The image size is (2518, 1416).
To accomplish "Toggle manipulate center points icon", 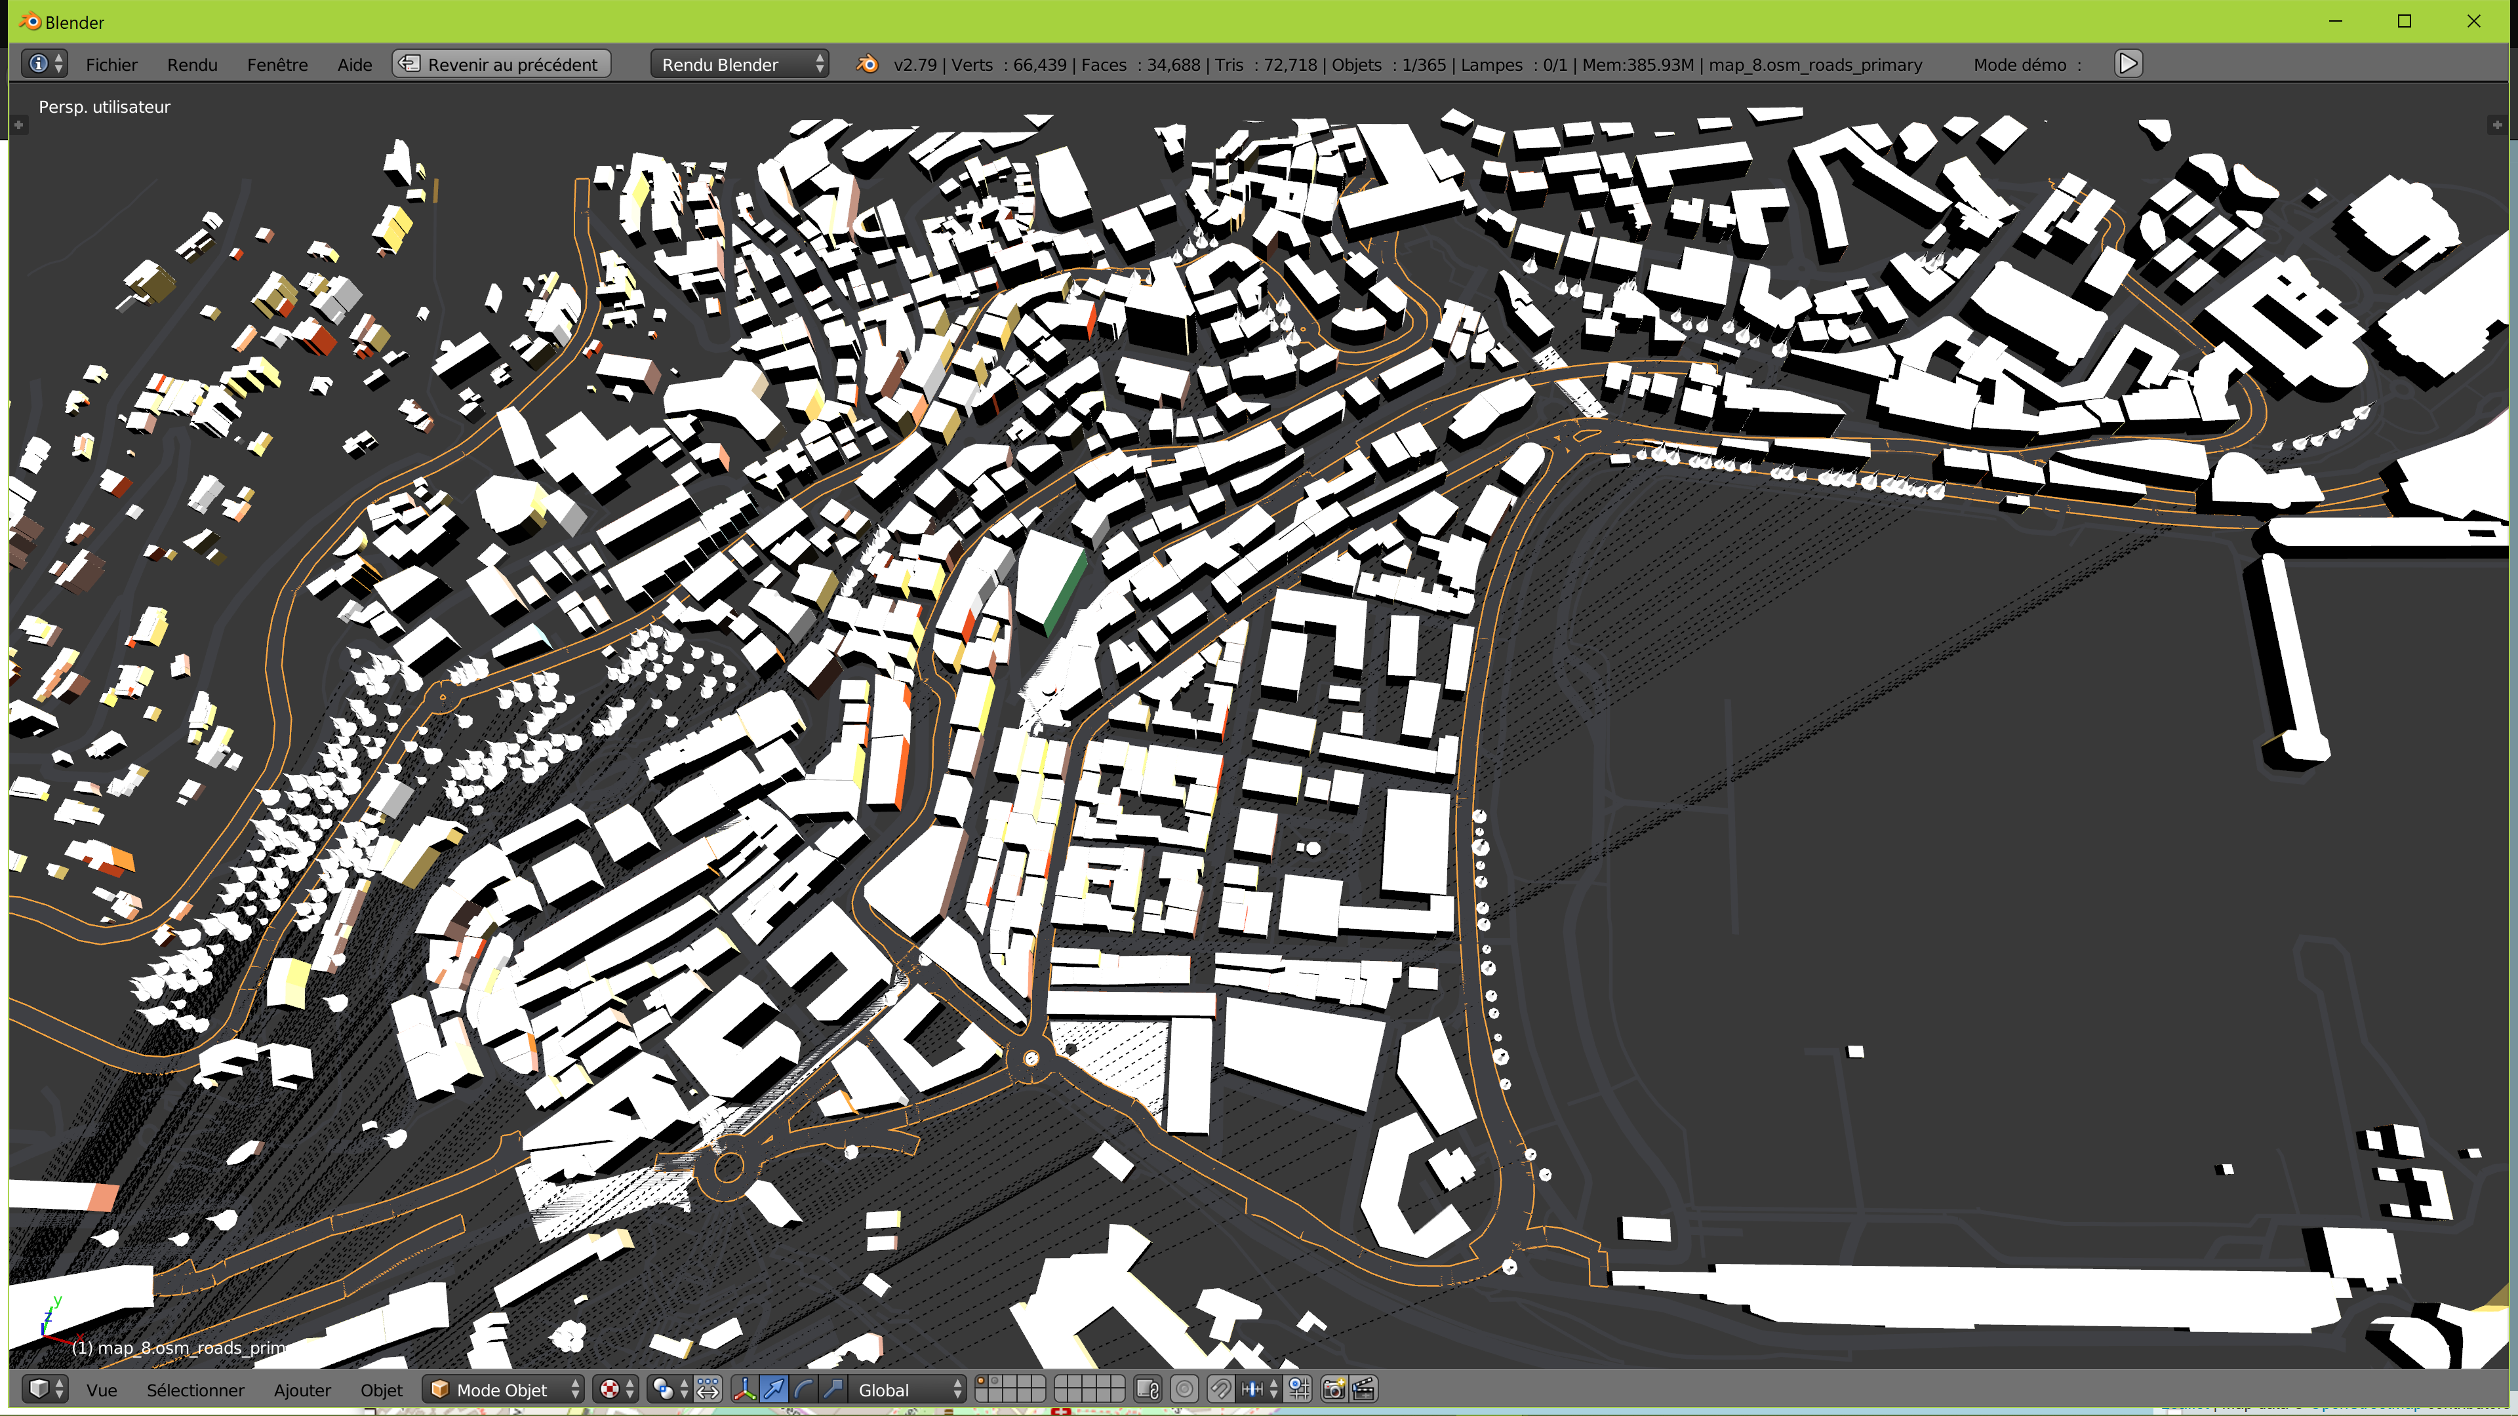I will [x=708, y=1388].
